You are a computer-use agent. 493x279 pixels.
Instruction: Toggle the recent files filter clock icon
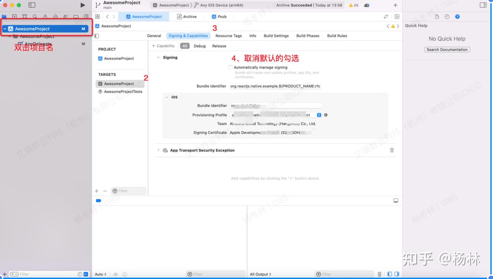(x=80, y=274)
